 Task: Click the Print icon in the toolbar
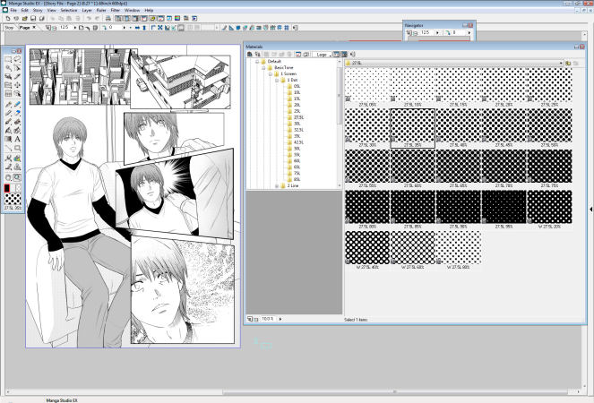[x=108, y=18]
